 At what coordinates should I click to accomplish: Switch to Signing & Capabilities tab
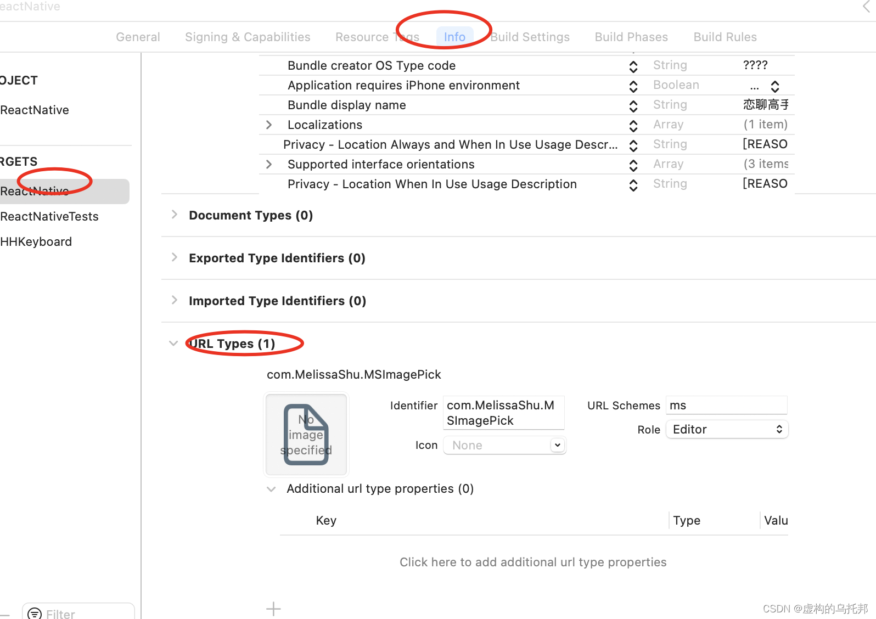(248, 37)
